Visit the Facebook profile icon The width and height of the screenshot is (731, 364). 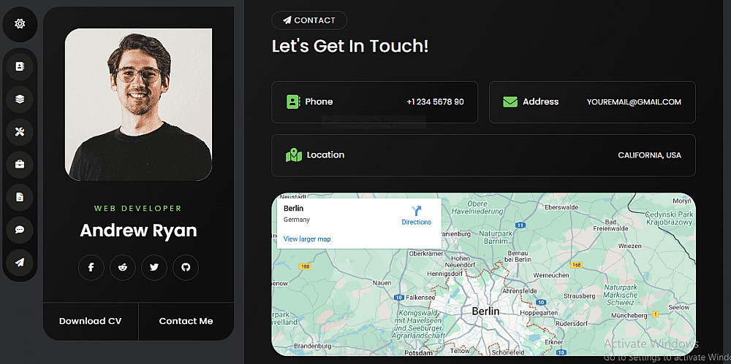click(91, 267)
